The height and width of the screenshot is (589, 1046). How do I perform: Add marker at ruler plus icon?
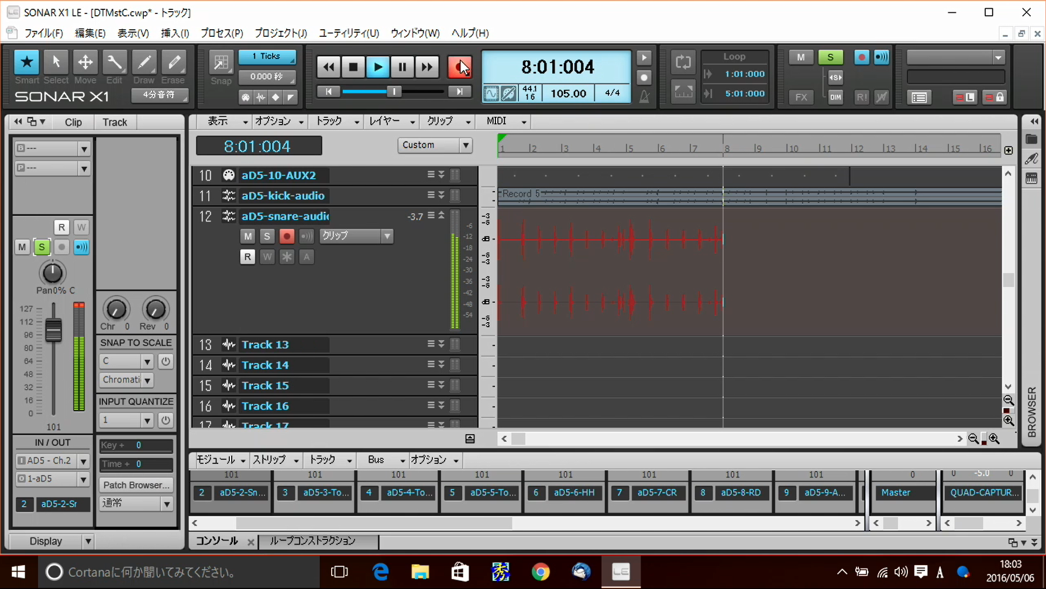coord(1009,151)
